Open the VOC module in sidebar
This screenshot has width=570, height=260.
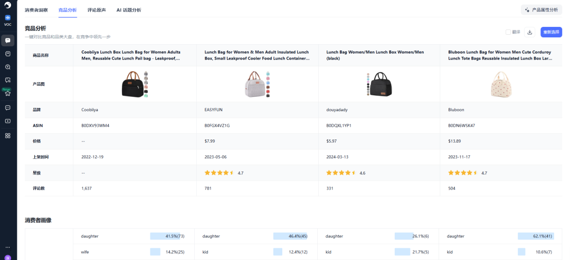8,20
